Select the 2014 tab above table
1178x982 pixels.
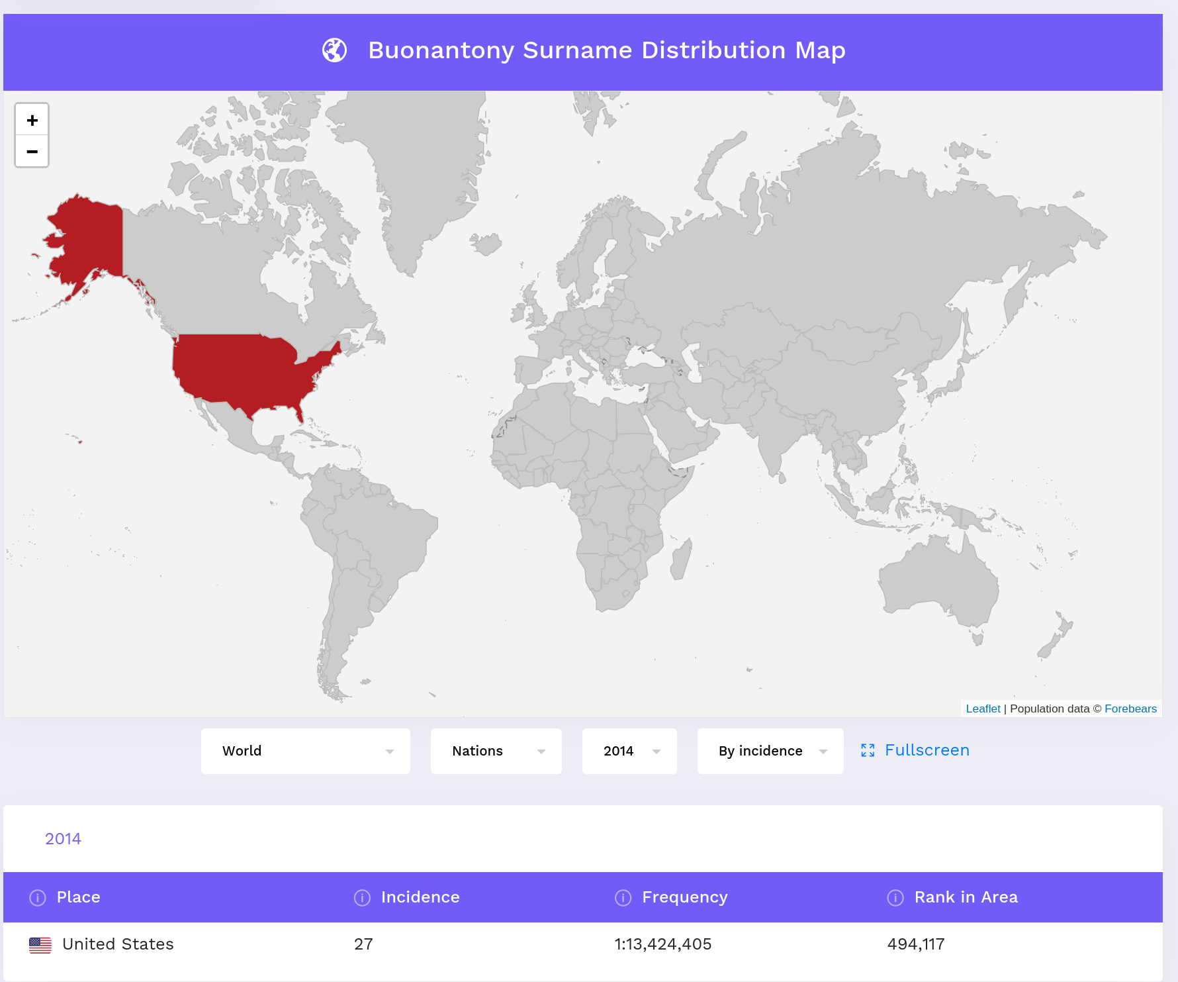pyautogui.click(x=63, y=839)
